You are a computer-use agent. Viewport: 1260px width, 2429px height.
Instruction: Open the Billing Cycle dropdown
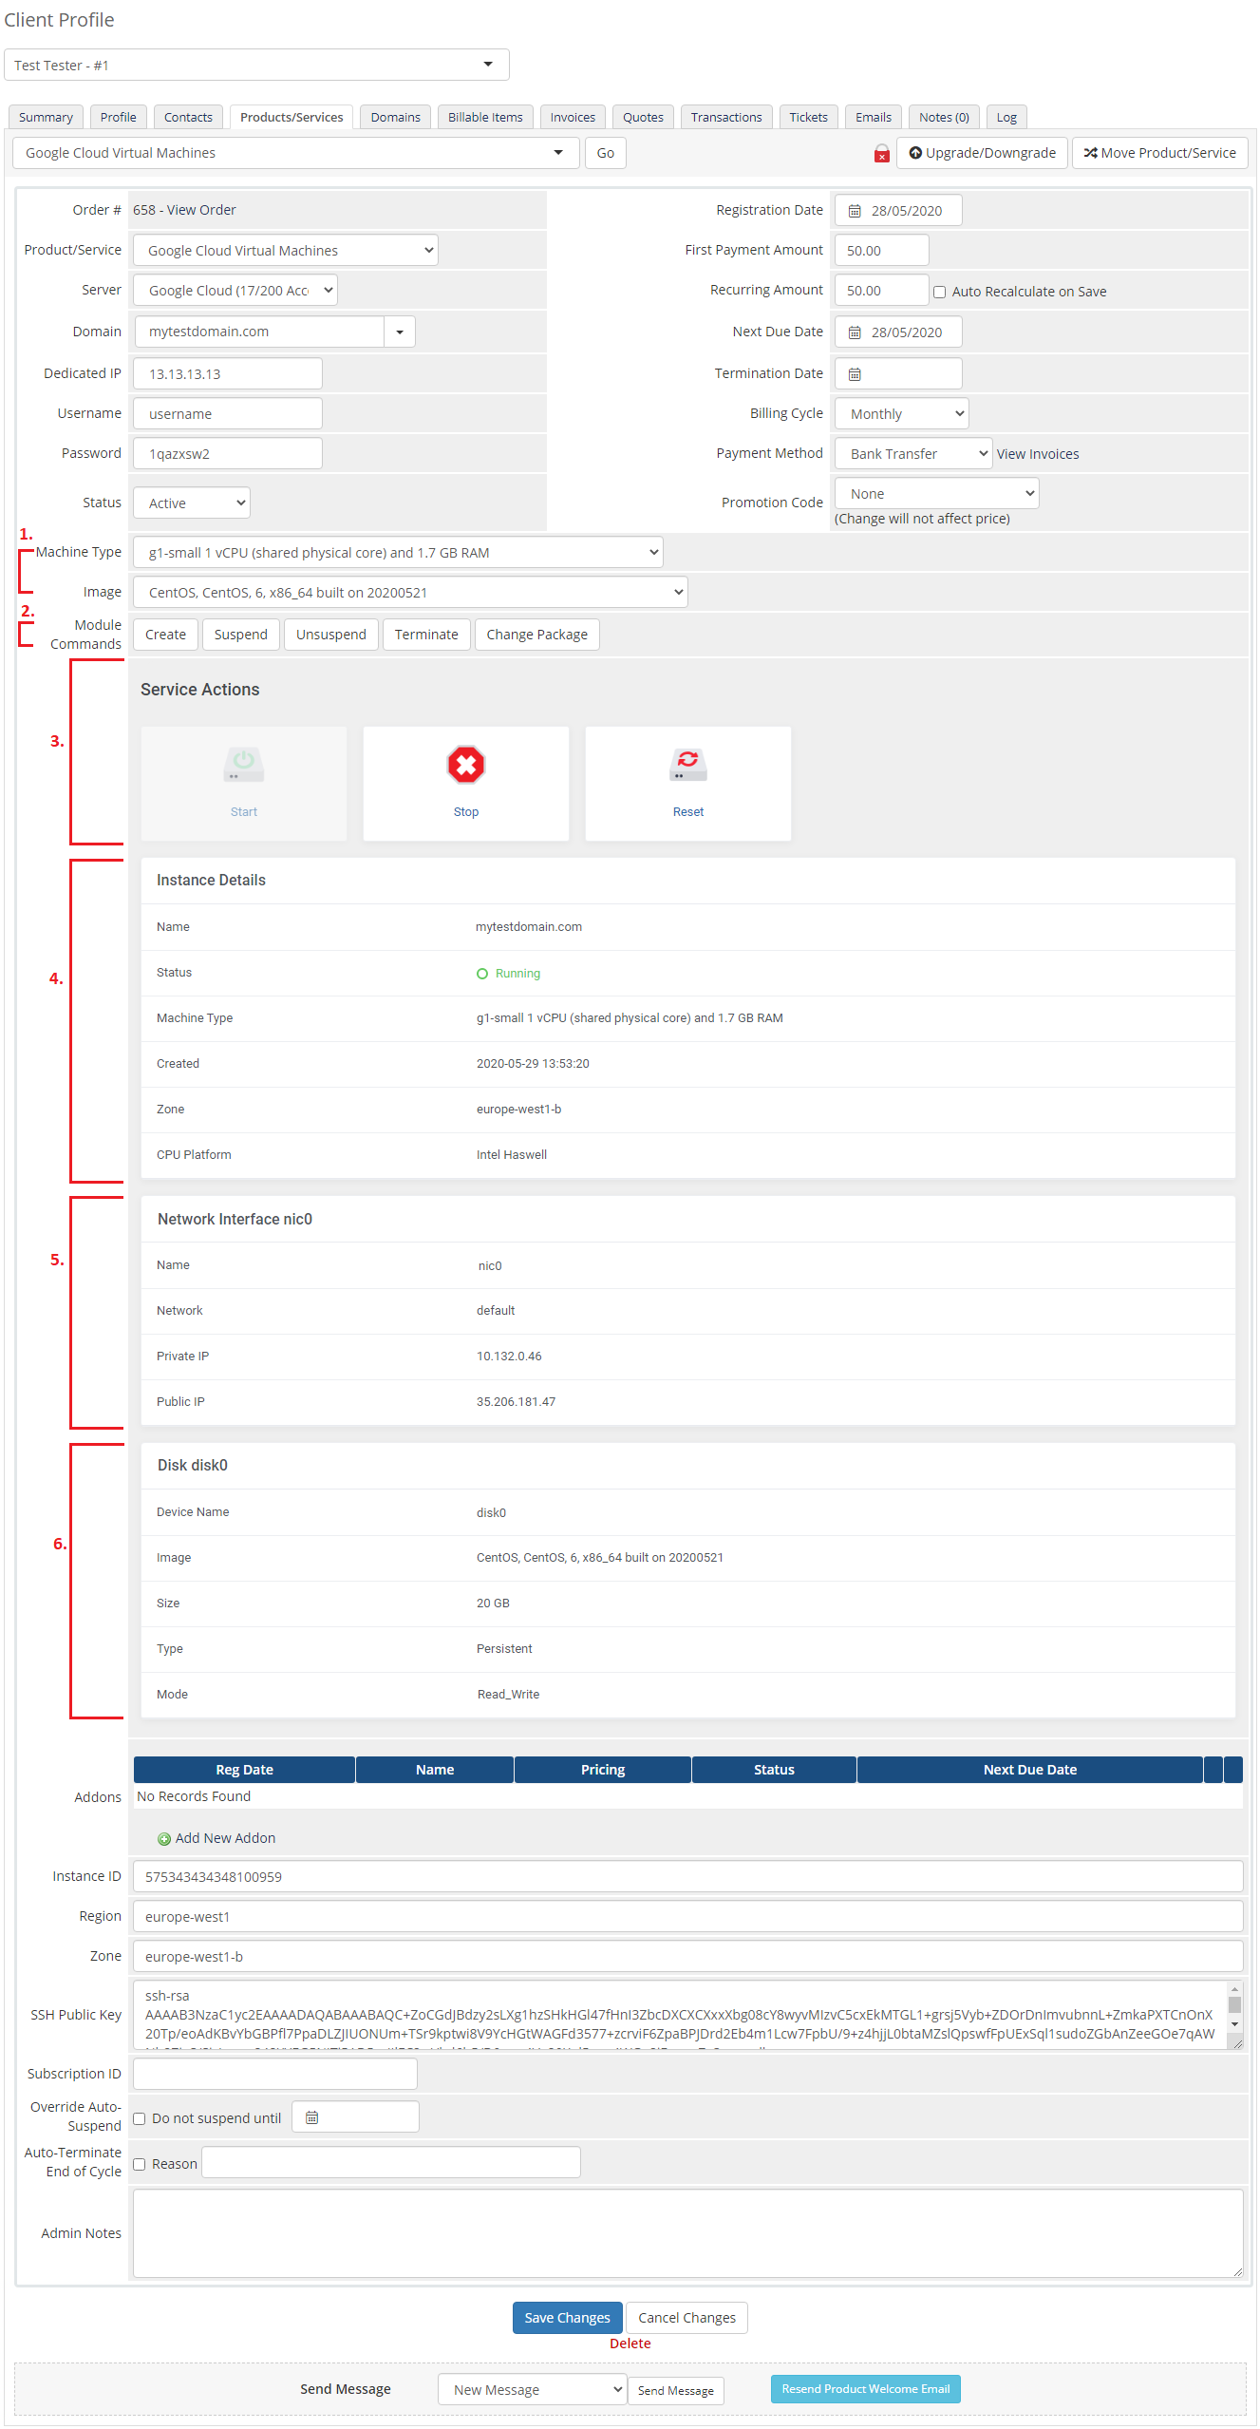pos(902,414)
